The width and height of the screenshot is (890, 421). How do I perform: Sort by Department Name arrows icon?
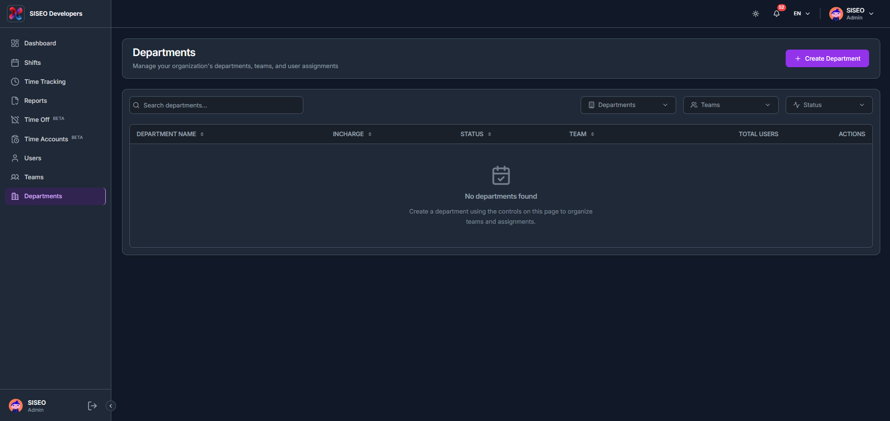click(x=202, y=134)
